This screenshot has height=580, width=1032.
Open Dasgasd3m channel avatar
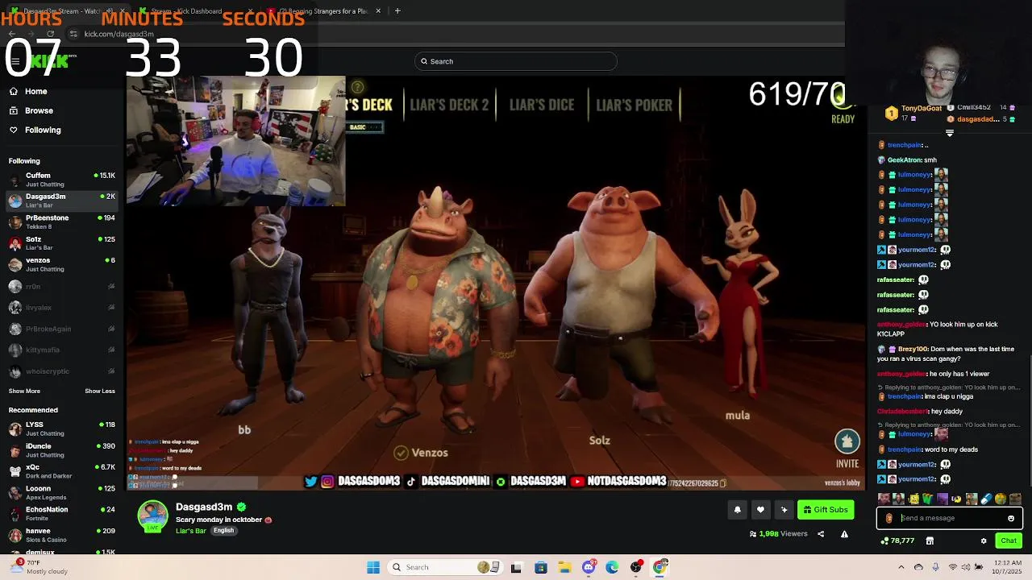[x=152, y=516]
